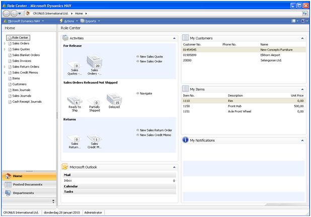Image resolution: width=311 pixels, height=217 pixels.
Task: Select item 1151 Axle Front Wheel
Action: [244, 112]
